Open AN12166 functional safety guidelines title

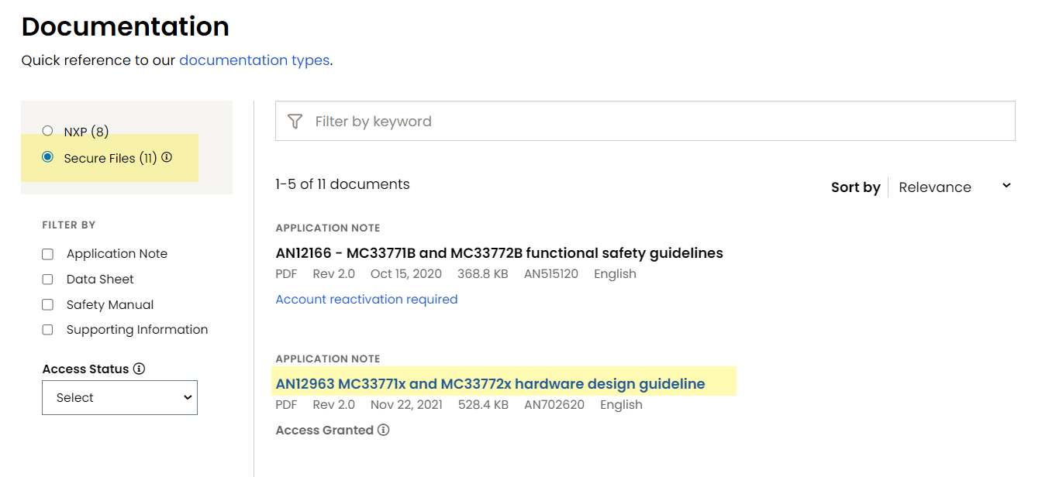click(499, 253)
